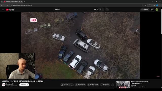Click the page vertical scrollbar
The height and width of the screenshot is (91, 162).
click(x=161, y=21)
